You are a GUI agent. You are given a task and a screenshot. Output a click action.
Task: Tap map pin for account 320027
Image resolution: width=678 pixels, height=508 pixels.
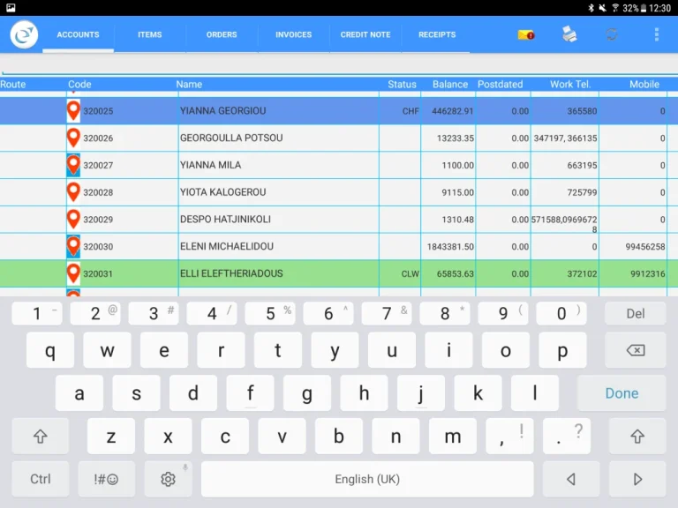click(x=73, y=165)
